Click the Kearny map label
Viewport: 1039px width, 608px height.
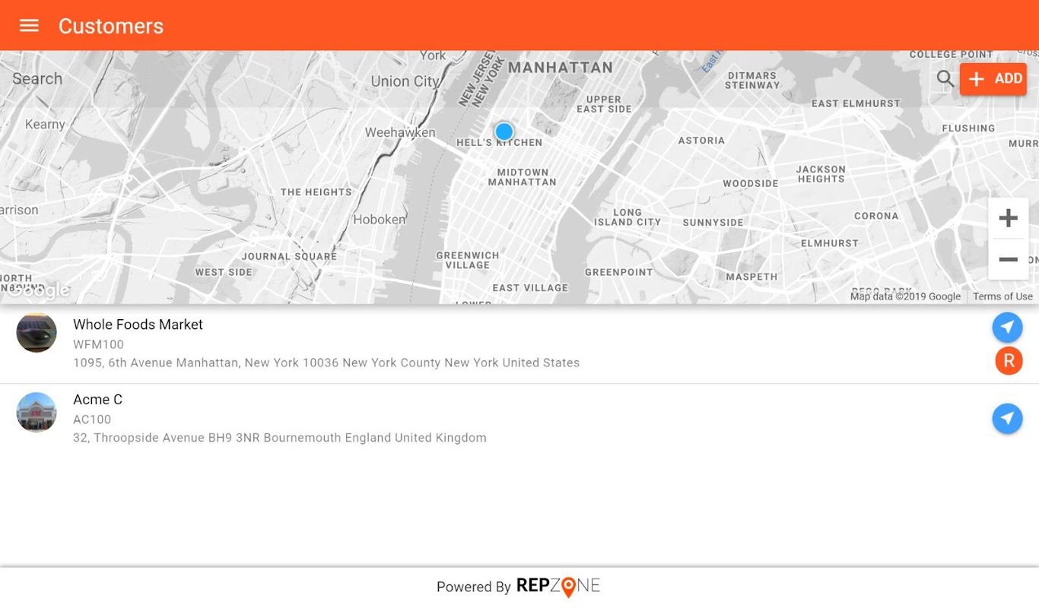[45, 125]
